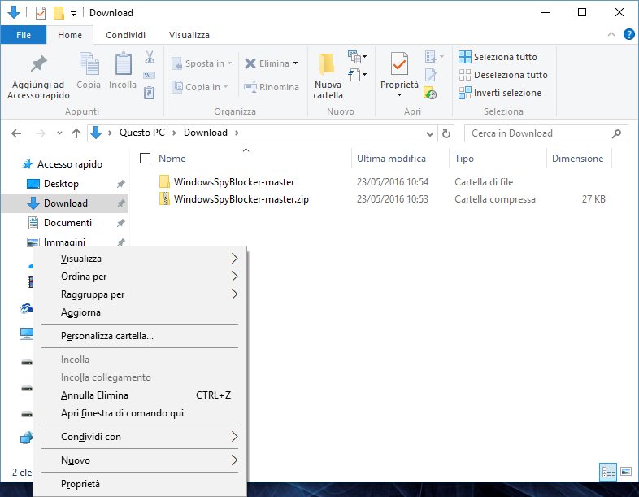639x497 pixels.
Task: Click Seleziona tutto in the ribbon
Action: [498, 57]
